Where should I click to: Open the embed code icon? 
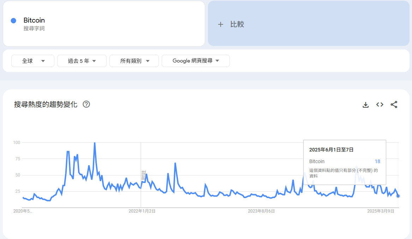(x=380, y=104)
